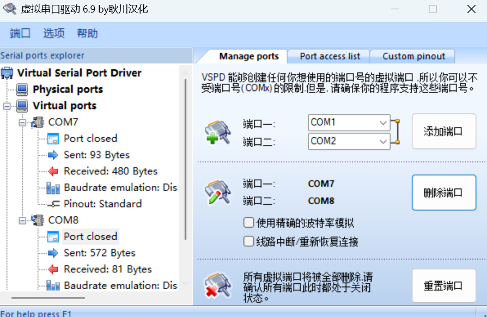Collapse the Virtual ports tree node

[7, 106]
